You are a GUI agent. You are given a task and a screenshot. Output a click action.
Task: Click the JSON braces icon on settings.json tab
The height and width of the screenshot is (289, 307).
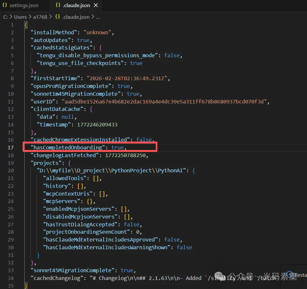[x=5, y=5]
